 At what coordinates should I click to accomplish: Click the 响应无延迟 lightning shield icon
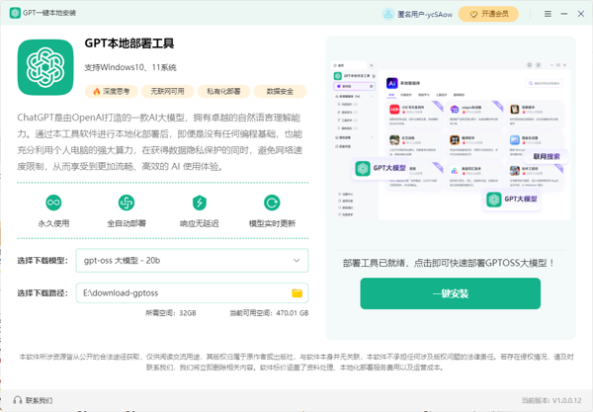click(199, 203)
